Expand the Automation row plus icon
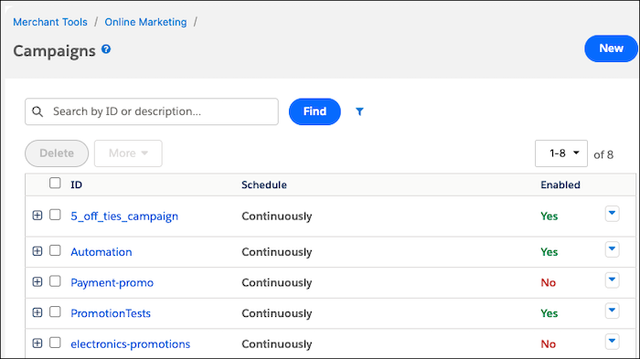The width and height of the screenshot is (640, 359). [x=37, y=251]
